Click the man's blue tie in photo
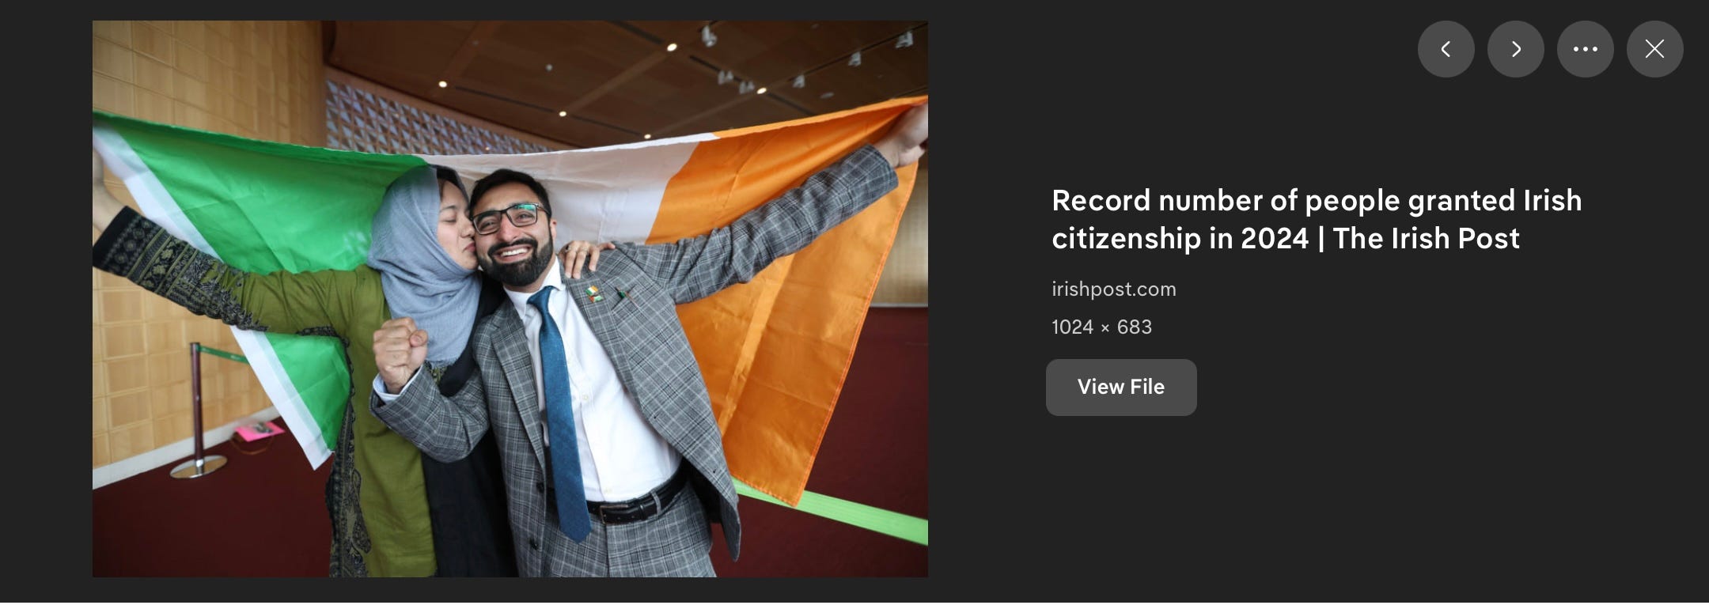The height and width of the screenshot is (605, 1709). tap(562, 411)
